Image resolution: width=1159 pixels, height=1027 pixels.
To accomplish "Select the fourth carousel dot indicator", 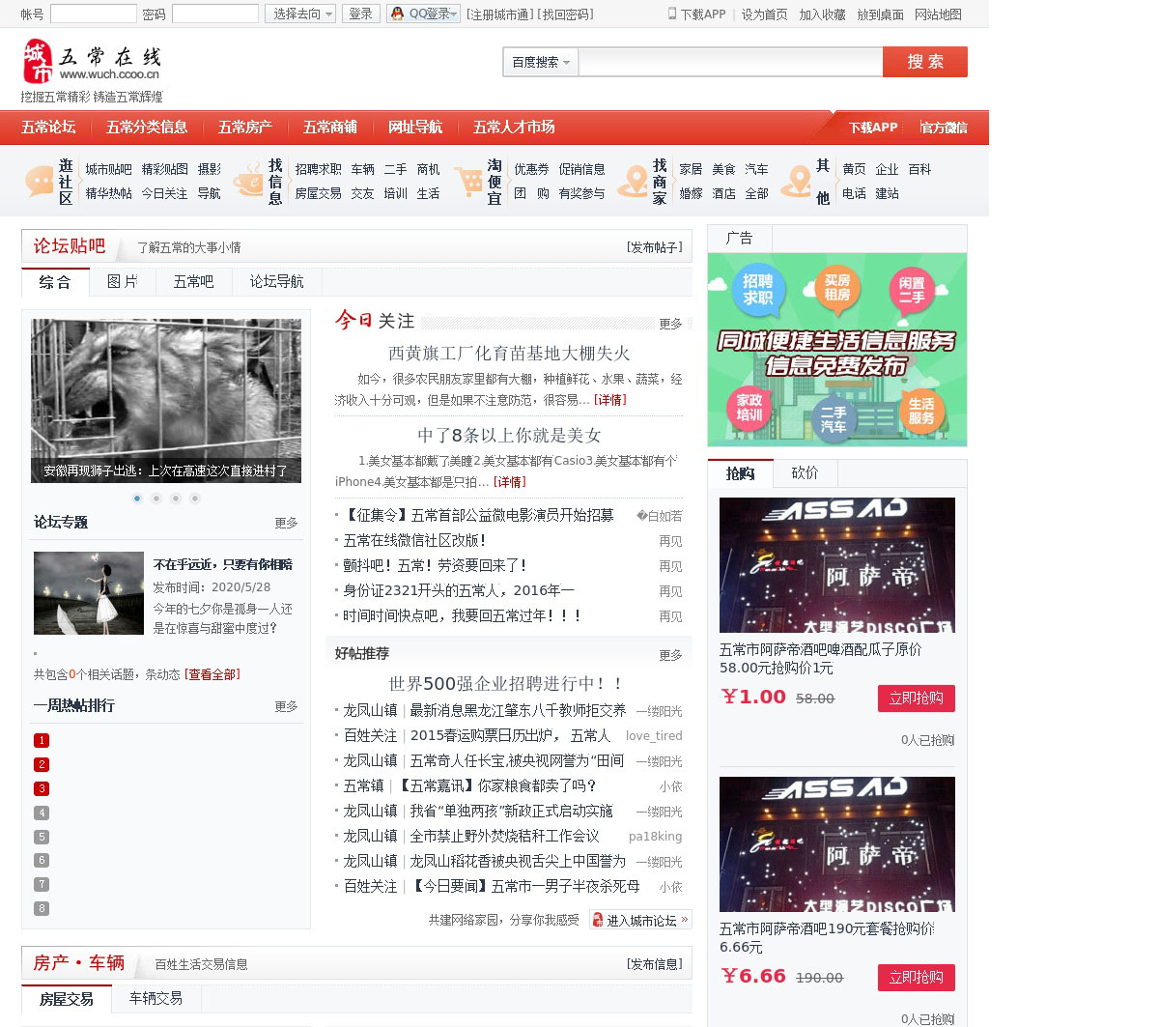I will pyautogui.click(x=195, y=499).
